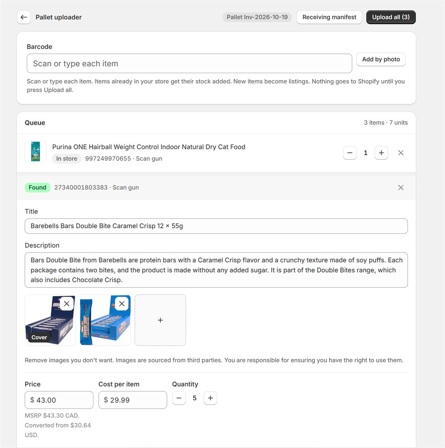Click barcode 997249970655 text
Image resolution: width=445 pixels, height=448 pixels.
pos(108,159)
